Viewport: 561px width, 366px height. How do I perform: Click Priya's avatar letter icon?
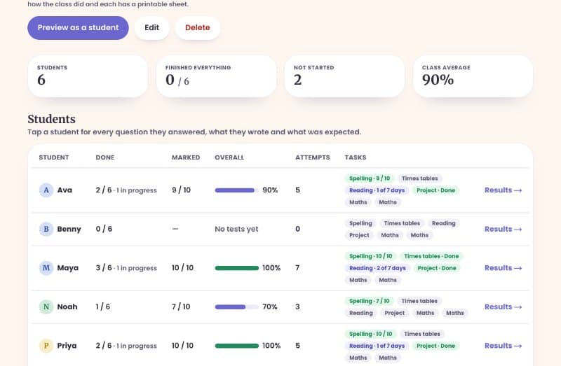coord(46,346)
